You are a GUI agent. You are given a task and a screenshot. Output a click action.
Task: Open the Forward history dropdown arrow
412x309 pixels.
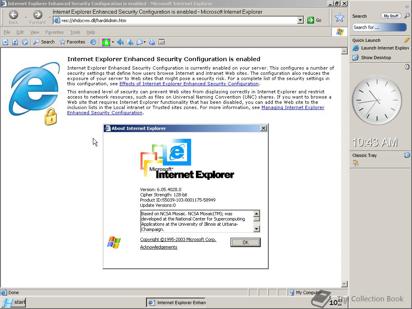point(50,18)
